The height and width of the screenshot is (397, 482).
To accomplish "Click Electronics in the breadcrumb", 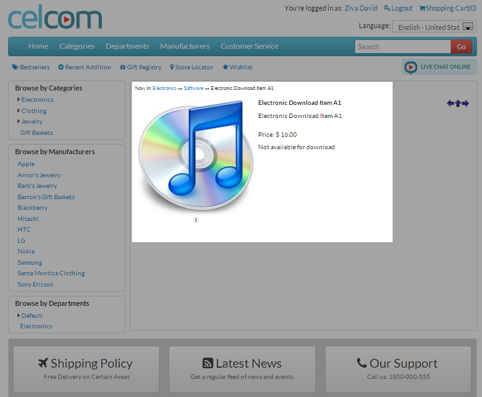I will coord(164,88).
